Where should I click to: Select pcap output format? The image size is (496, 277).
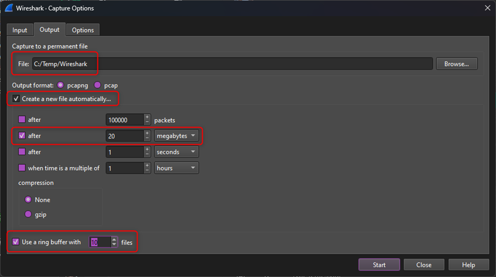(x=98, y=85)
